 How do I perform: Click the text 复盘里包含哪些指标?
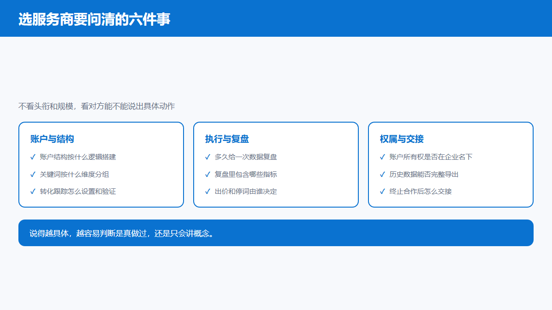246,175
